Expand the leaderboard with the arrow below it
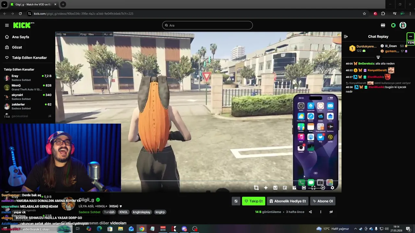The width and height of the screenshot is (415, 233). 378,57
